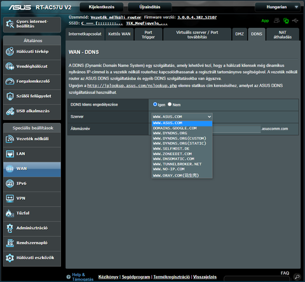Viewport: 305px width, 282px height.
Task: Click the Rendszernapló log icon
Action: (10, 243)
